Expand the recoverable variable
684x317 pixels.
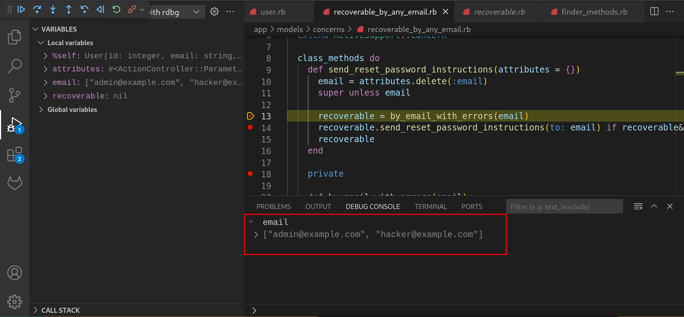[x=46, y=96]
